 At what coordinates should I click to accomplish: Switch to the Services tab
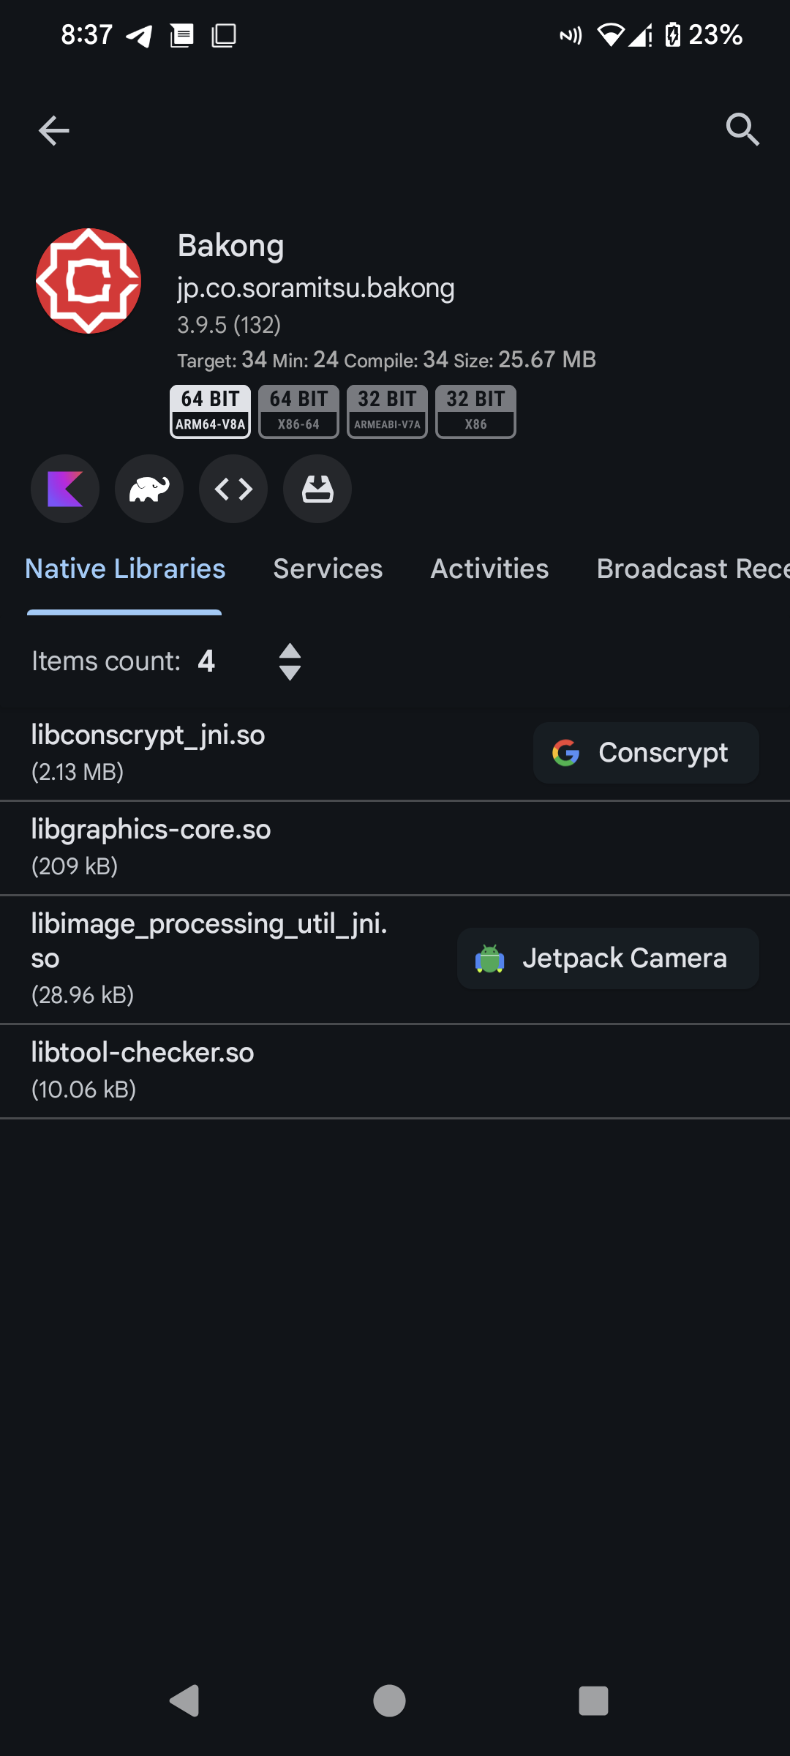pos(328,569)
